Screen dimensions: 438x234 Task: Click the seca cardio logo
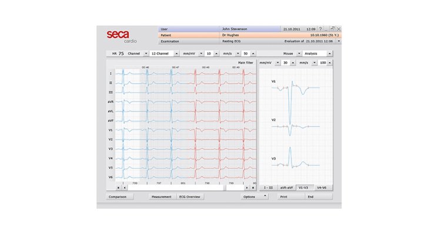[x=122, y=37]
